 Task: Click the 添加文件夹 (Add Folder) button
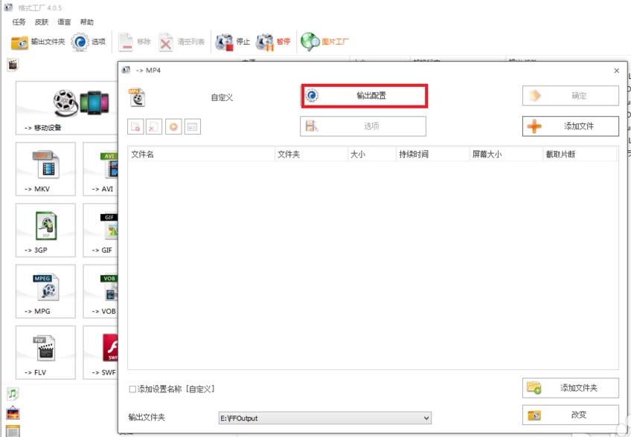(570, 387)
